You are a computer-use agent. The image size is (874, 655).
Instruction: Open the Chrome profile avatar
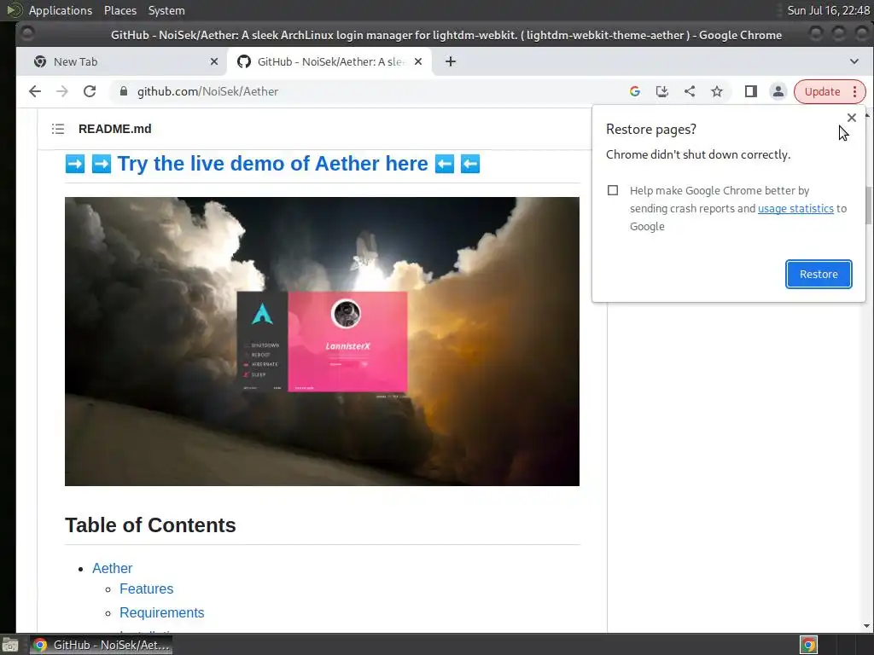778,91
